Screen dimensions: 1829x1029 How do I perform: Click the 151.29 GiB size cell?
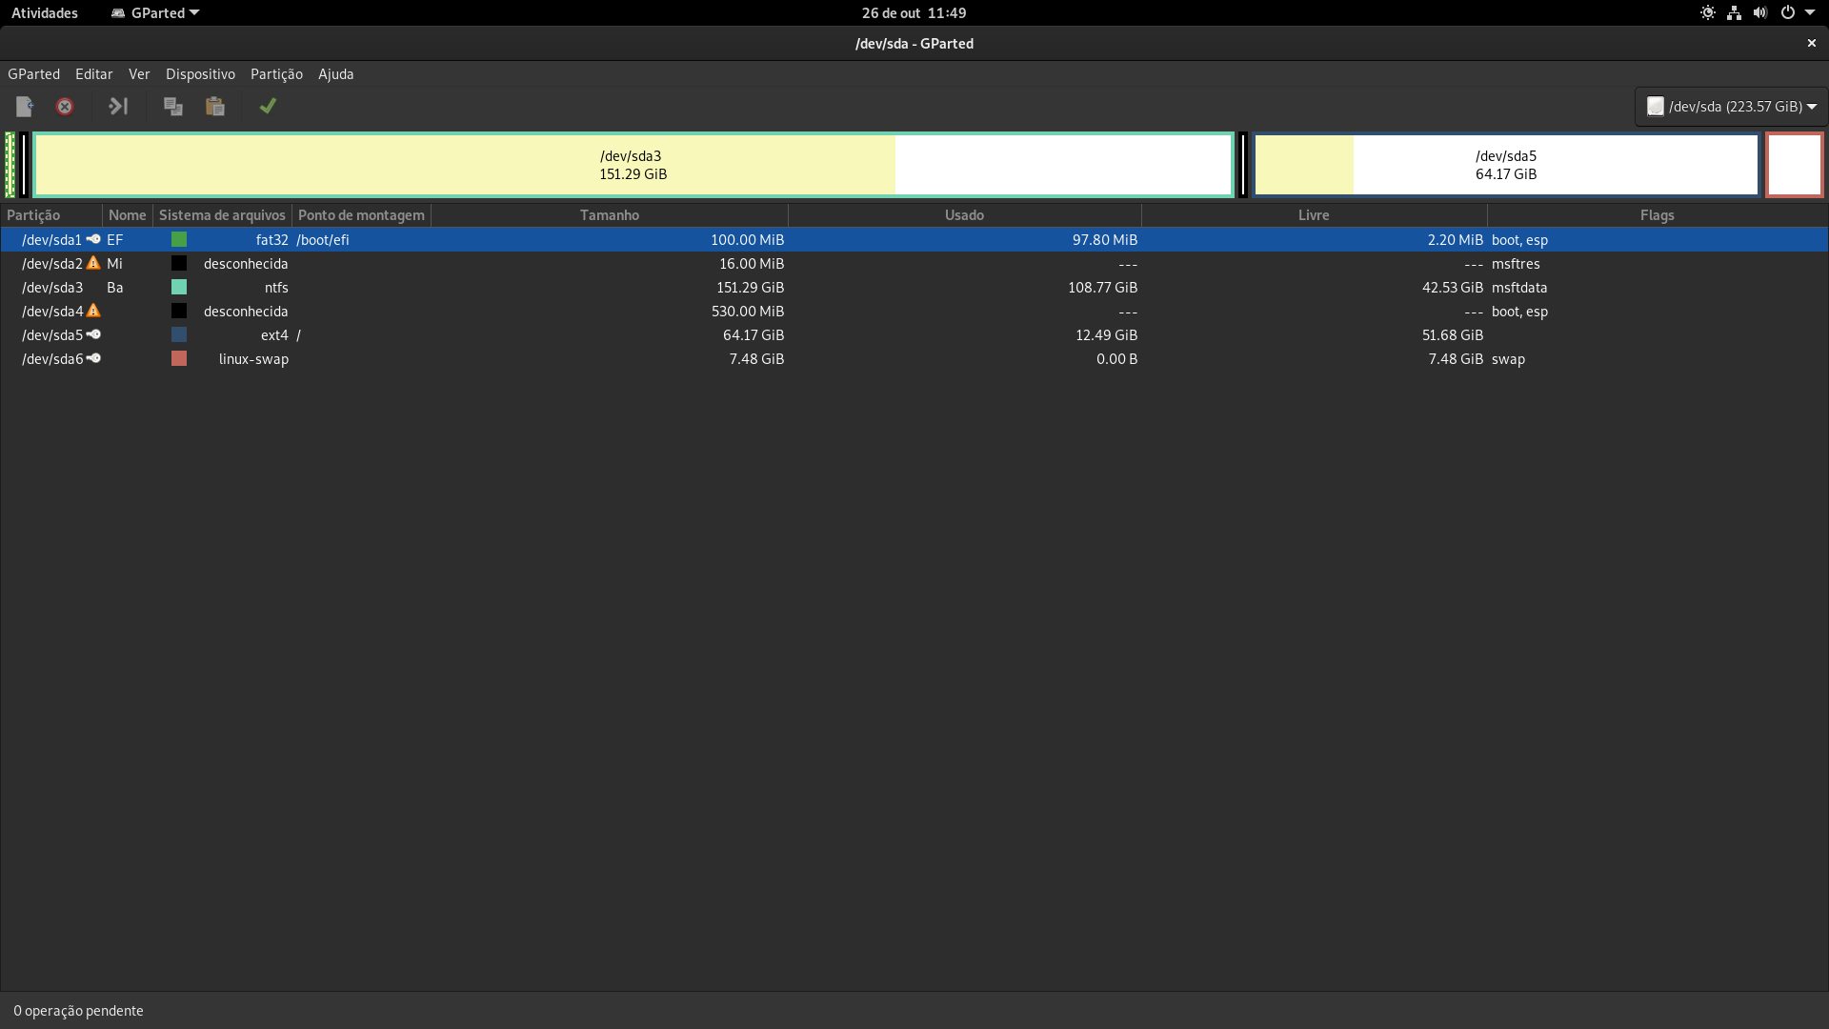pyautogui.click(x=750, y=288)
